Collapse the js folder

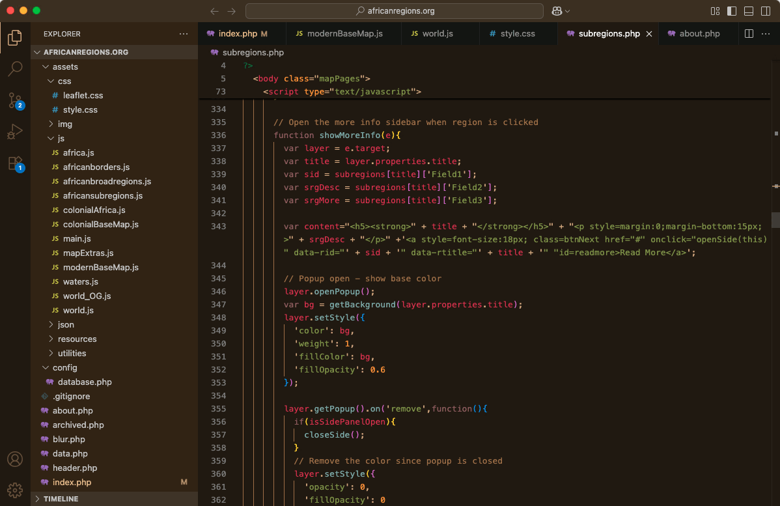click(x=61, y=138)
